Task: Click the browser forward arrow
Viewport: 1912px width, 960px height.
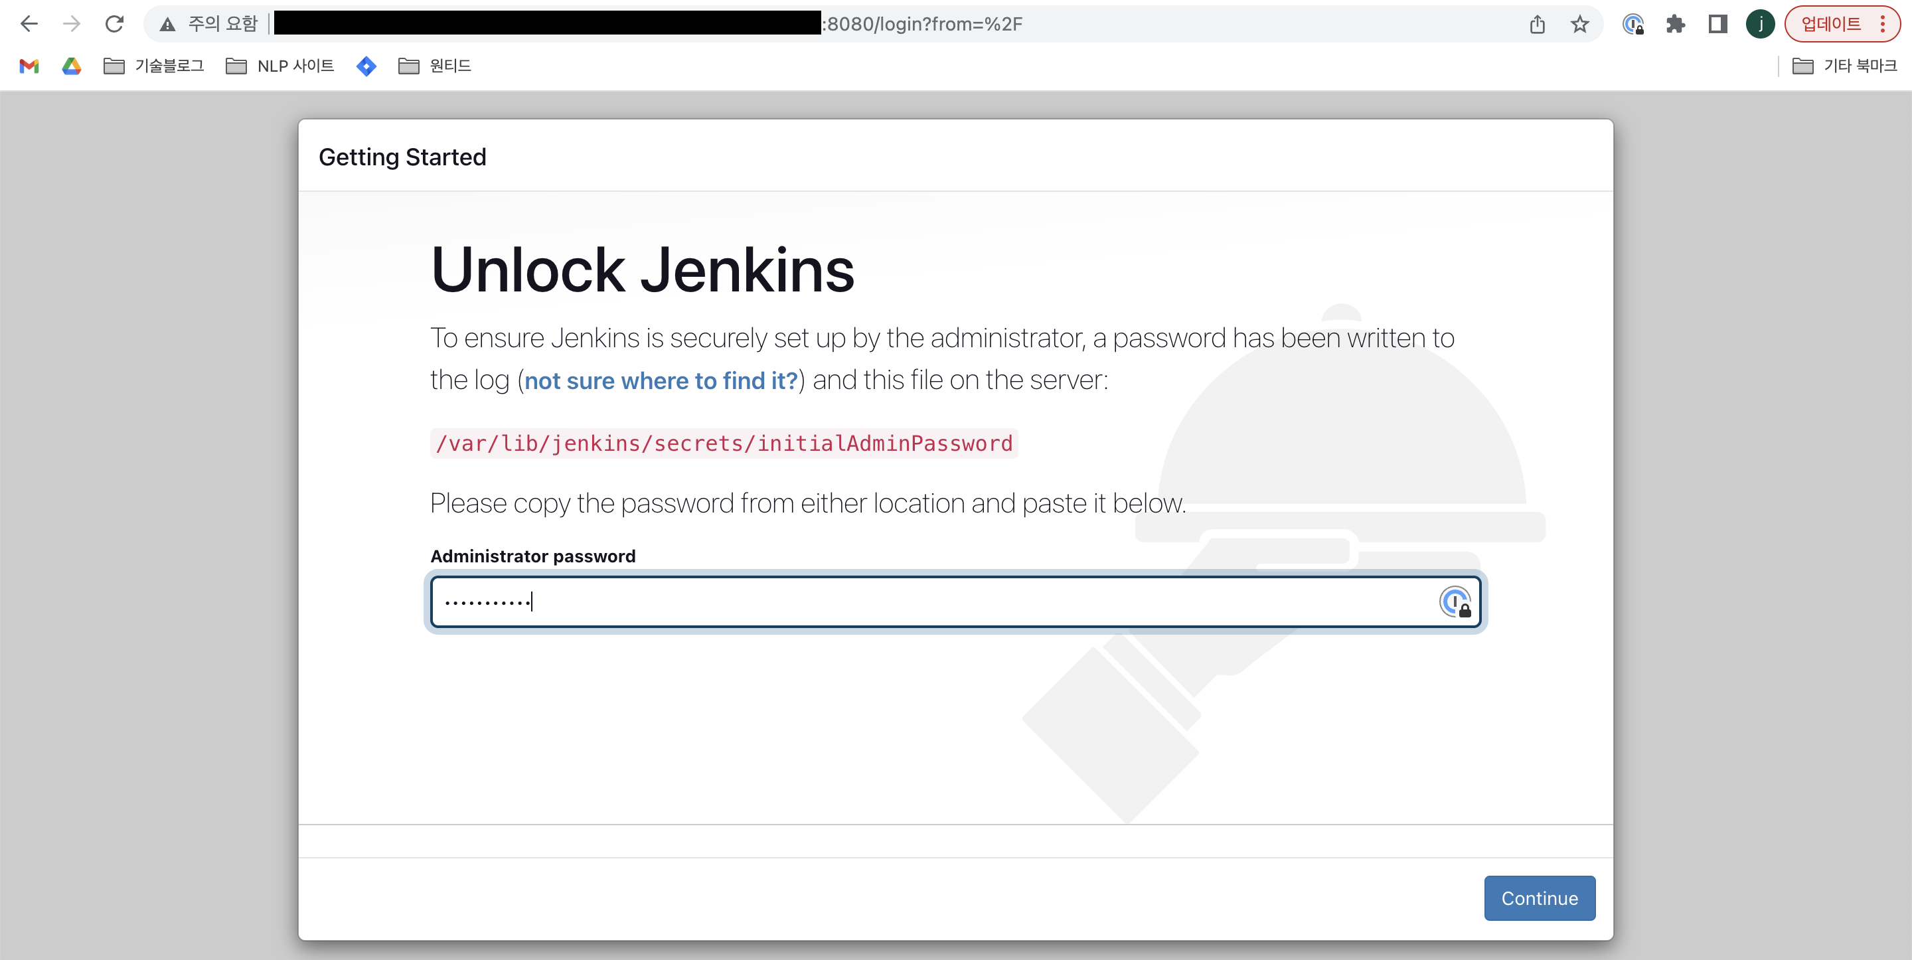Action: (71, 24)
